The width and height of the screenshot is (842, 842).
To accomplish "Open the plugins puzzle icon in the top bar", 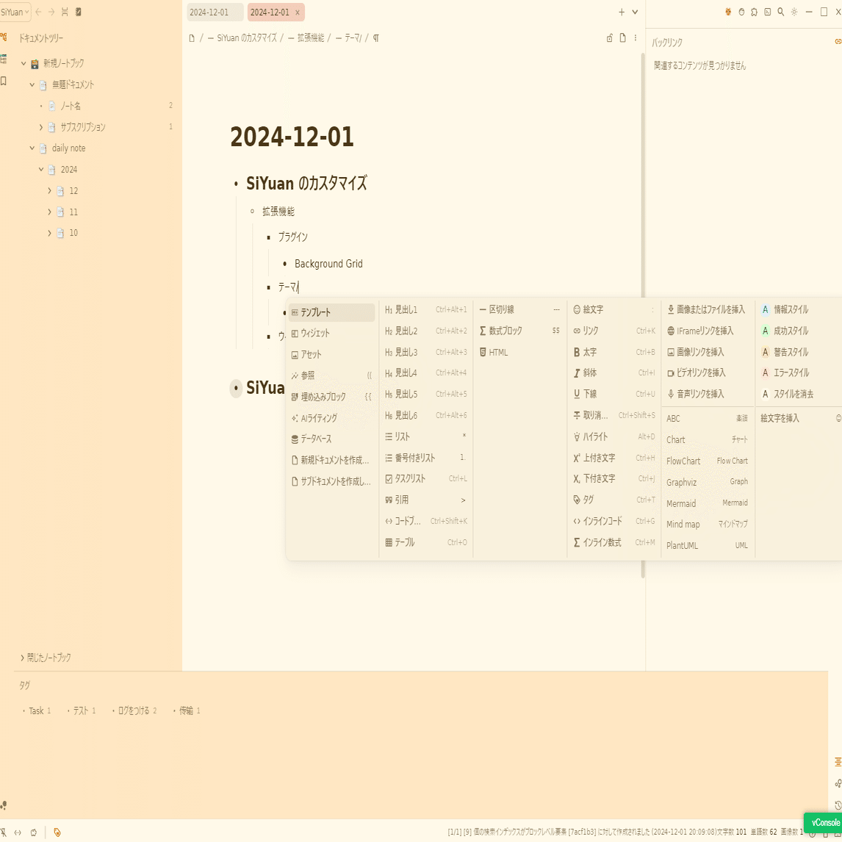I will [x=754, y=12].
